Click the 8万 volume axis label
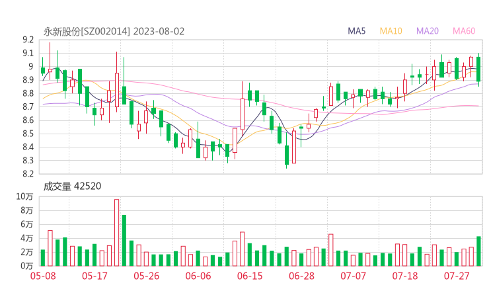The image size is (489, 291). coord(27,210)
